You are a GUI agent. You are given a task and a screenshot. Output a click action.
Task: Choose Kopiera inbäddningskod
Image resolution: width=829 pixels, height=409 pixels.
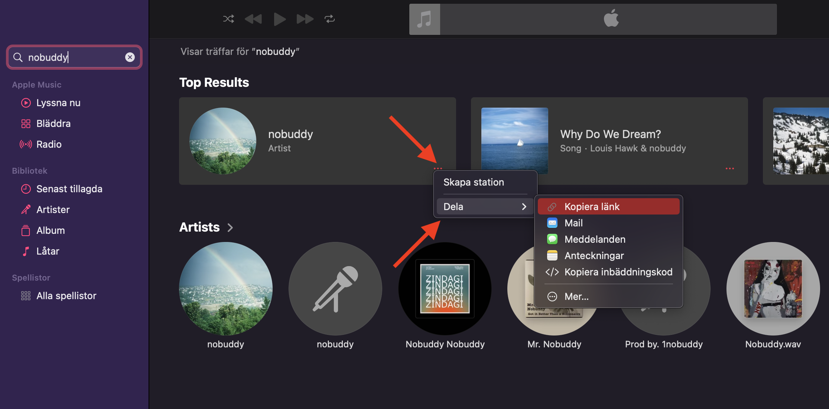coord(608,272)
